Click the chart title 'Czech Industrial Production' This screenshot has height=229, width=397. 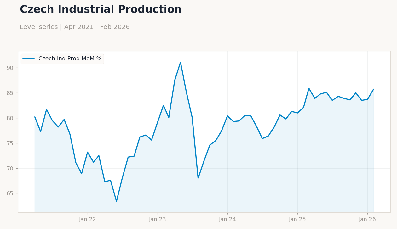click(101, 10)
